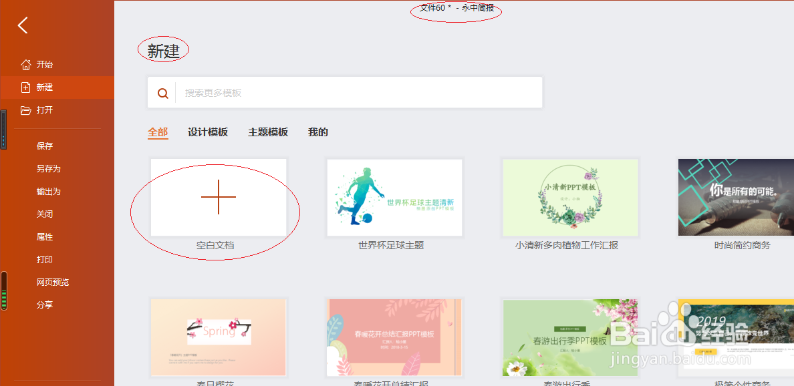794x386 pixels.
Task: Open the 世界杯足球主题 template
Action: coord(394,197)
